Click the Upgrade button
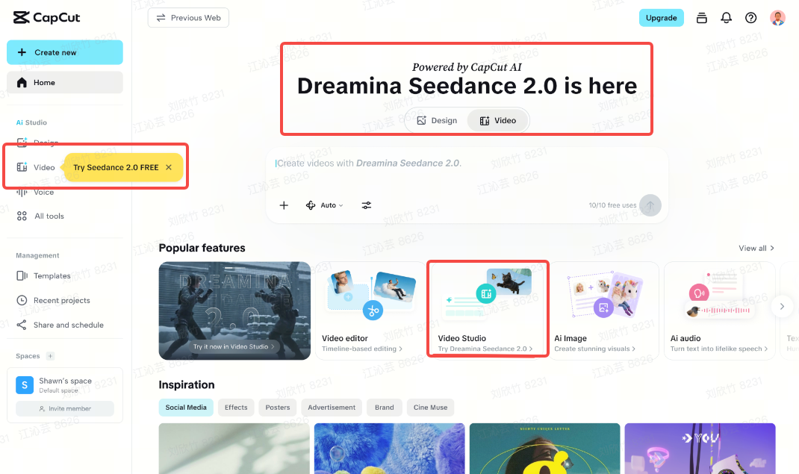 (661, 18)
